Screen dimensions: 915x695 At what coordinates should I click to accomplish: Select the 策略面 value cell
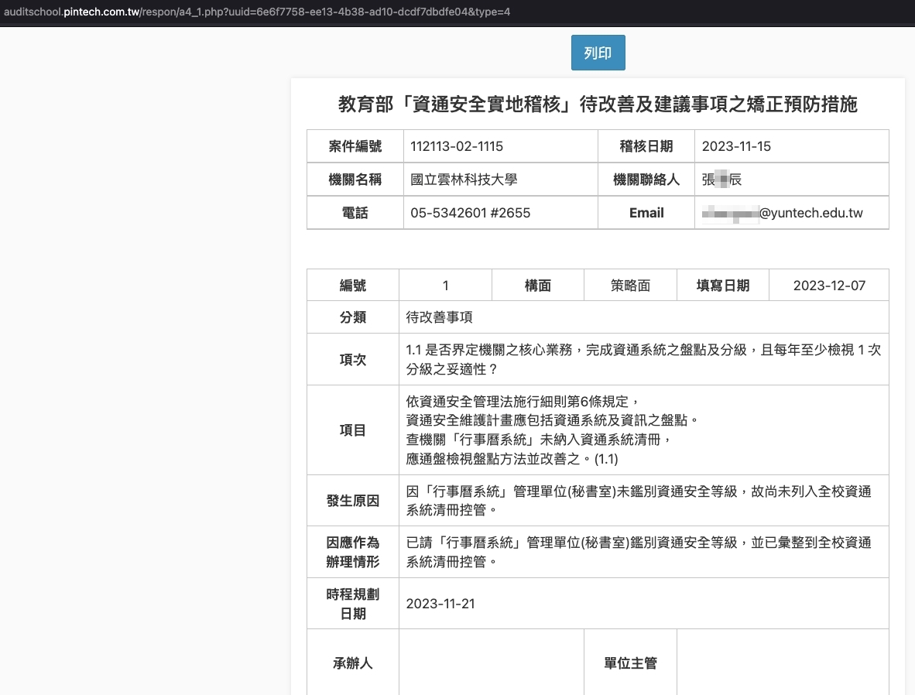[630, 286]
